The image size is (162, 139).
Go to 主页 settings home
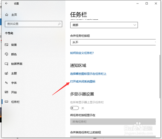click(x=14, y=15)
